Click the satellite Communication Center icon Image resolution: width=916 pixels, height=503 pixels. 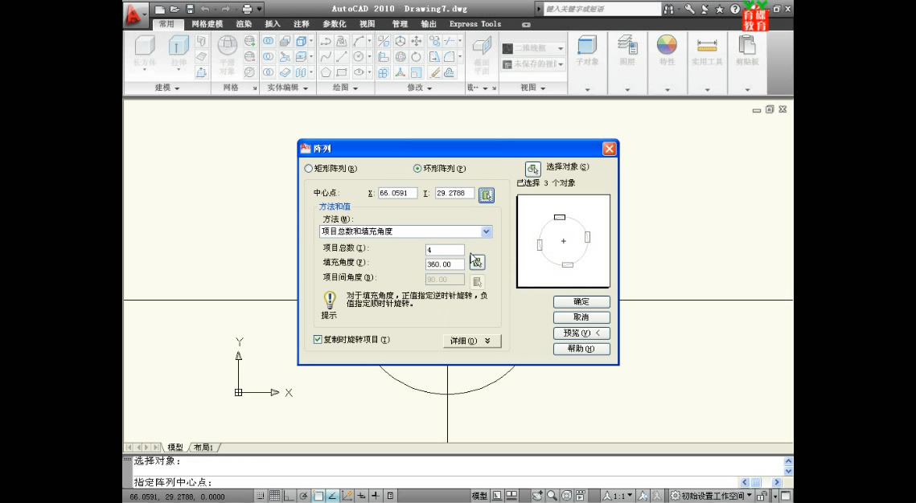click(x=705, y=10)
